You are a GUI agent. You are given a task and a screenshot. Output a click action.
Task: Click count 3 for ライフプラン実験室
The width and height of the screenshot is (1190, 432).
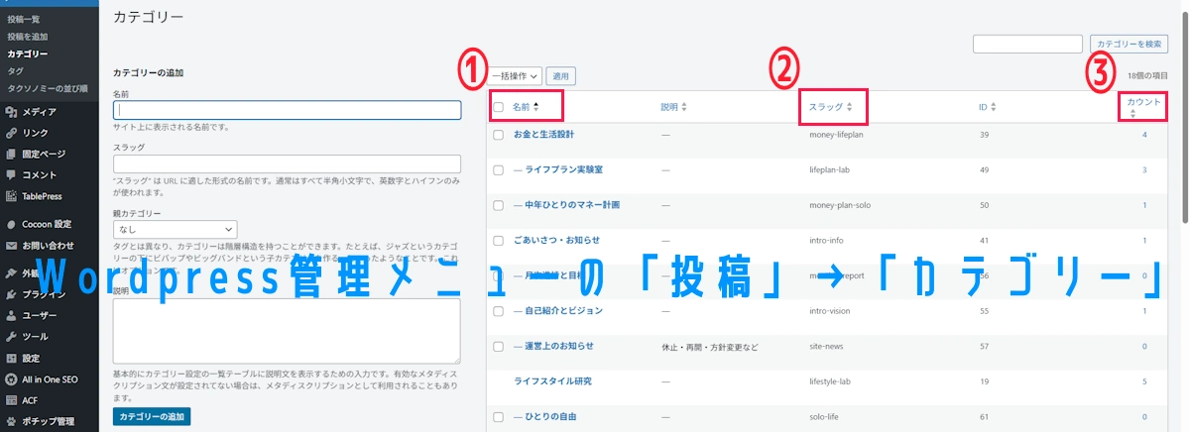[1144, 169]
